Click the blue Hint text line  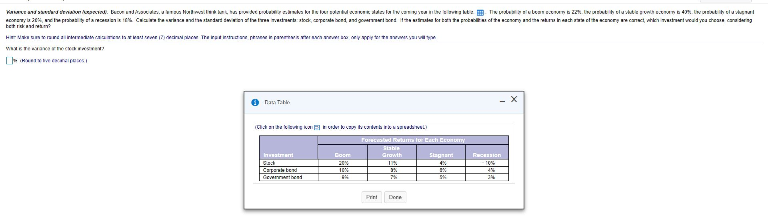[221, 38]
